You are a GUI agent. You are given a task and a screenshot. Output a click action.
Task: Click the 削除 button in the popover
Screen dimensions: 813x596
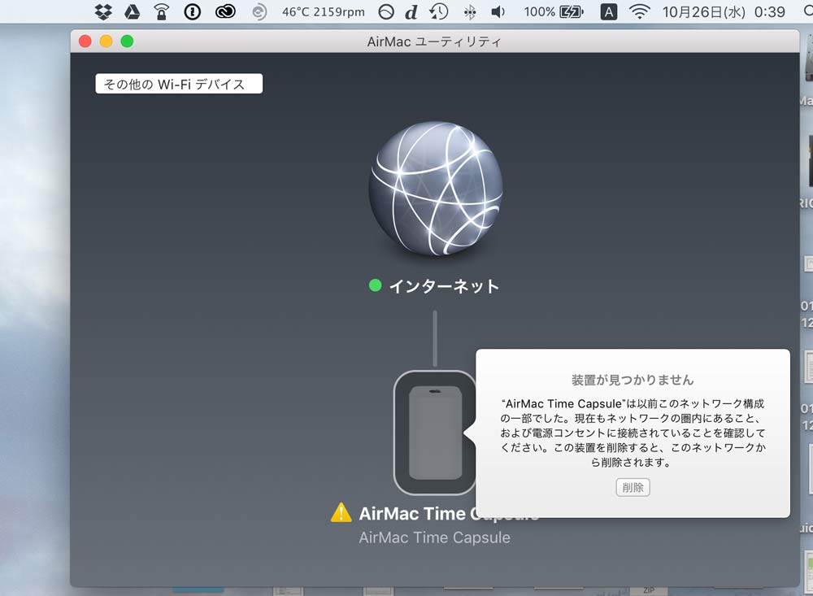click(633, 487)
